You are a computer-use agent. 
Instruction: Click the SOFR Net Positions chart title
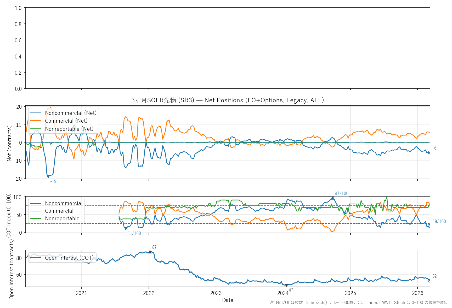(228, 100)
